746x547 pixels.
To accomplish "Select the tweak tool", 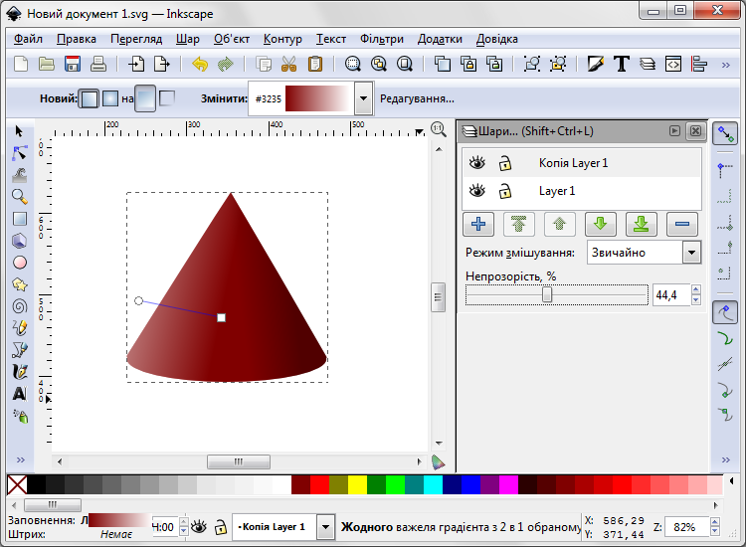I will tap(20, 175).
